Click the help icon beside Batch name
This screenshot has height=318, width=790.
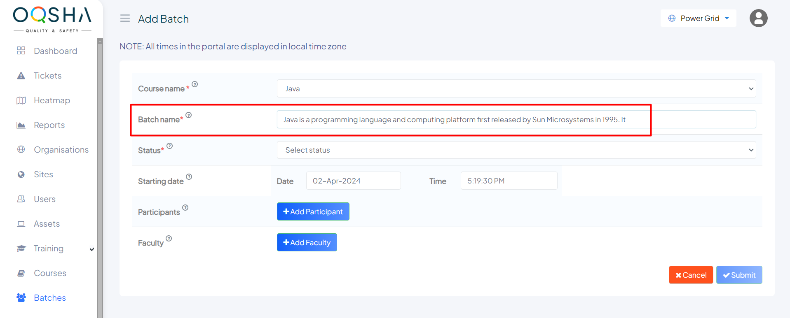coord(189,115)
